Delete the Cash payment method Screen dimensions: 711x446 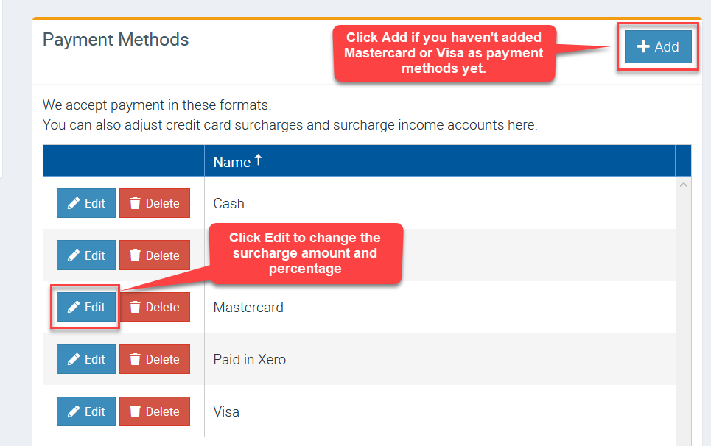click(155, 204)
